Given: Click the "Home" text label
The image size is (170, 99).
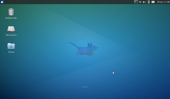Looking at the screenshot, I should (11, 52).
